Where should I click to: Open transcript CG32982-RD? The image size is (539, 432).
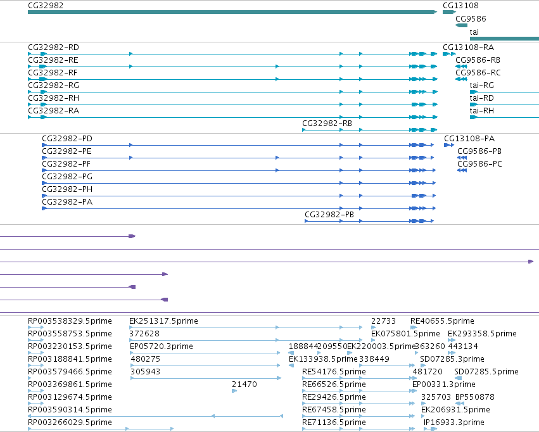(53, 48)
